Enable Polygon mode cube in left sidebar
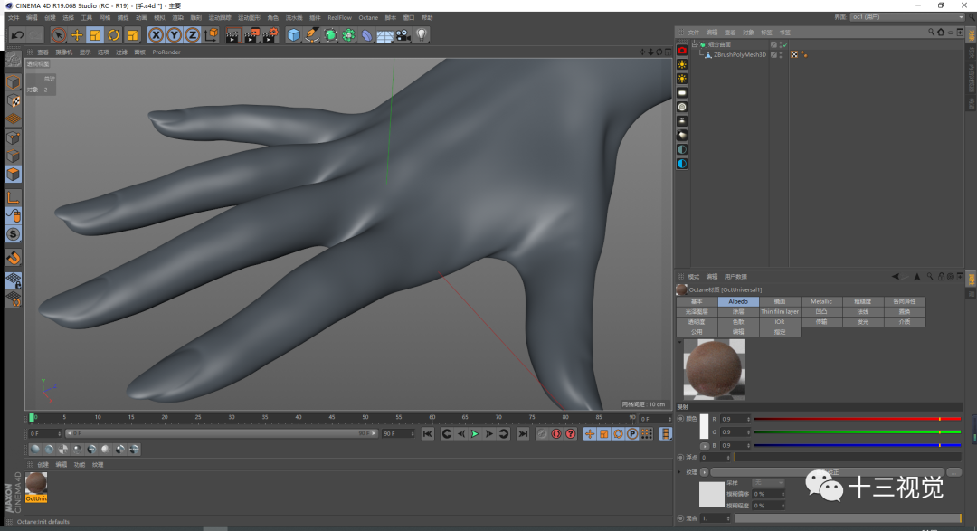Image resolution: width=977 pixels, height=531 pixels. (x=13, y=175)
